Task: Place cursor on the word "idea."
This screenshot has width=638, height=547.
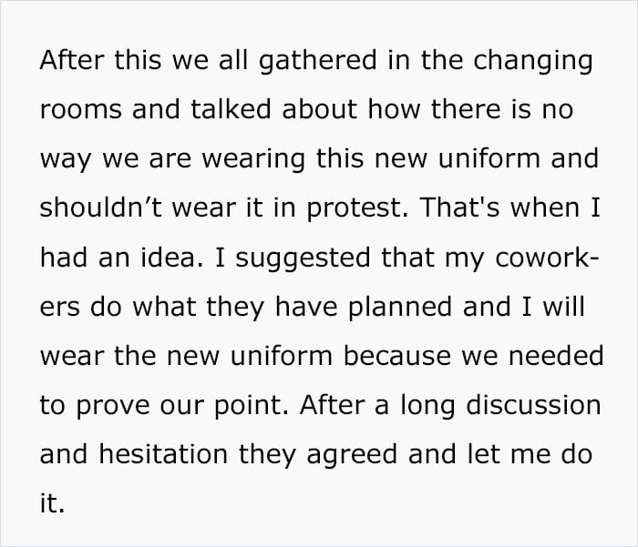Action: click(x=171, y=257)
